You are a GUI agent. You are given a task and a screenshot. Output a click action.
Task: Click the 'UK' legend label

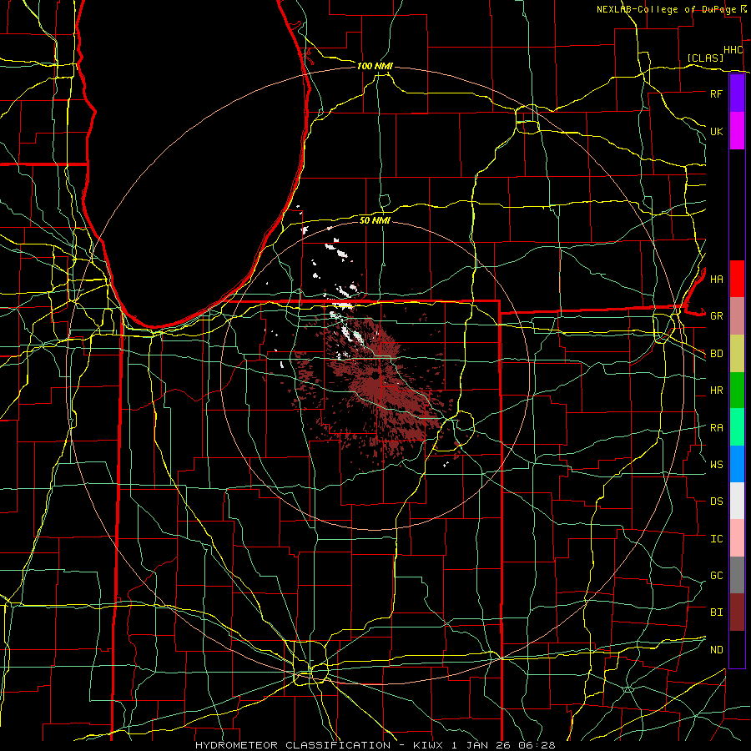click(716, 131)
